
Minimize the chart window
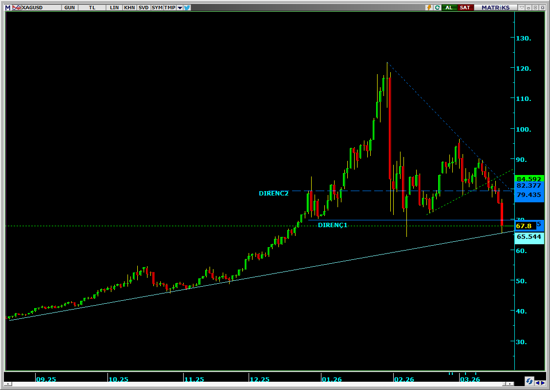pos(529,7)
